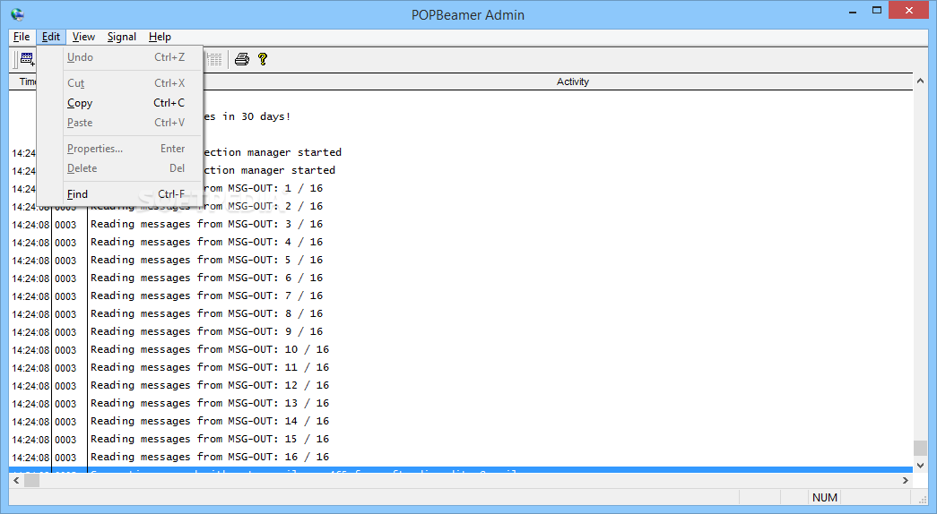This screenshot has width=937, height=514.
Task: Open the Signal menu
Action: [122, 37]
